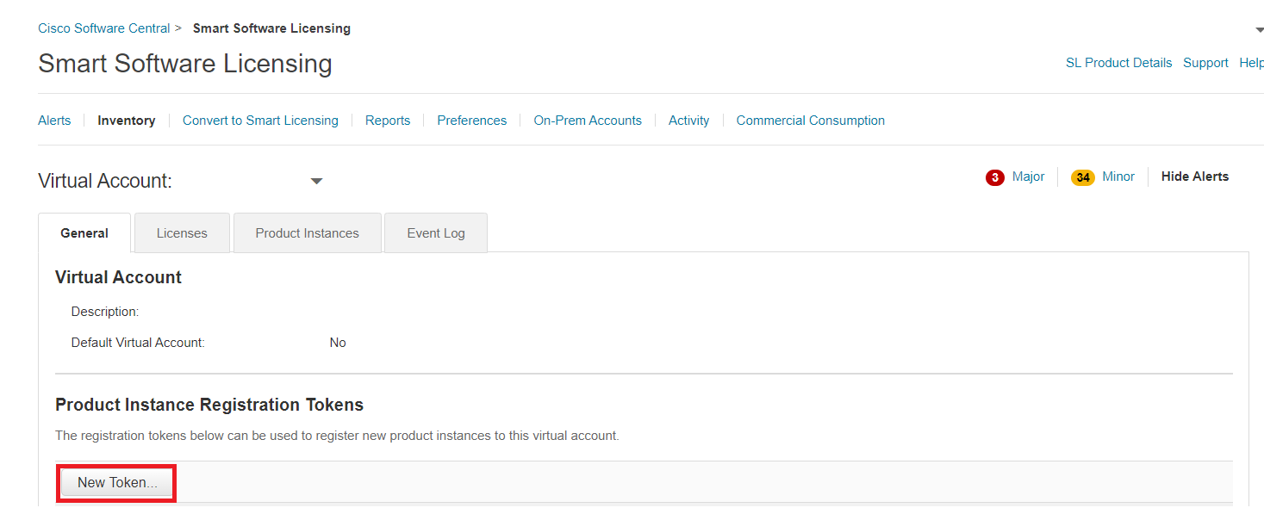Open Convert to Smart Licensing
Image resolution: width=1264 pixels, height=514 pixels.
pyautogui.click(x=260, y=121)
